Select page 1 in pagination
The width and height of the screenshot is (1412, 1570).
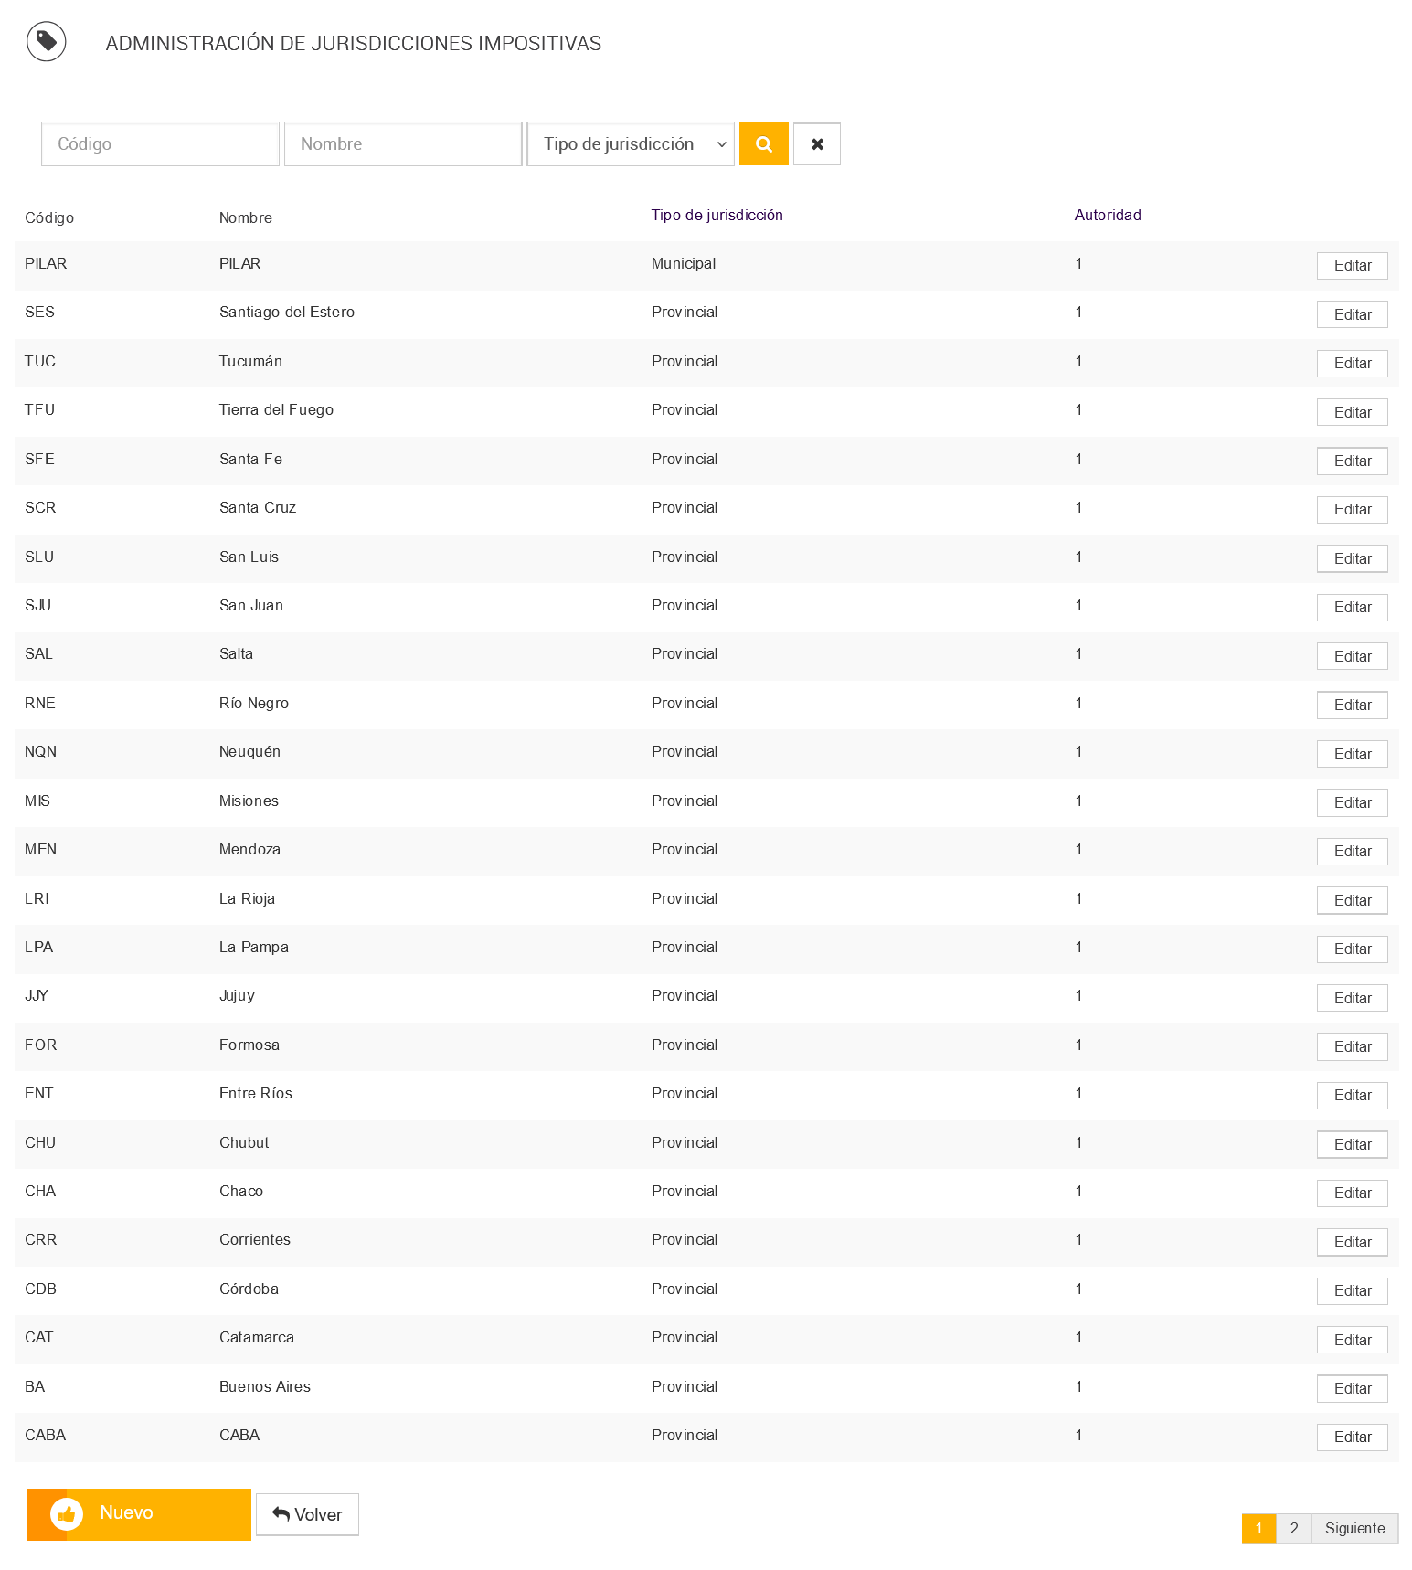pyautogui.click(x=1258, y=1528)
